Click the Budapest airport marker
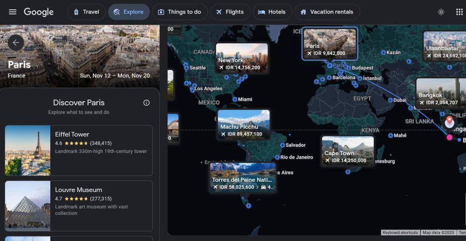466x241 pixels. tap(349, 68)
